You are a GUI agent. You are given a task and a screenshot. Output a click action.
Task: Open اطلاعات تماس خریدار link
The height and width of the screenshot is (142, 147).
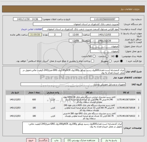[x=31, y=29]
